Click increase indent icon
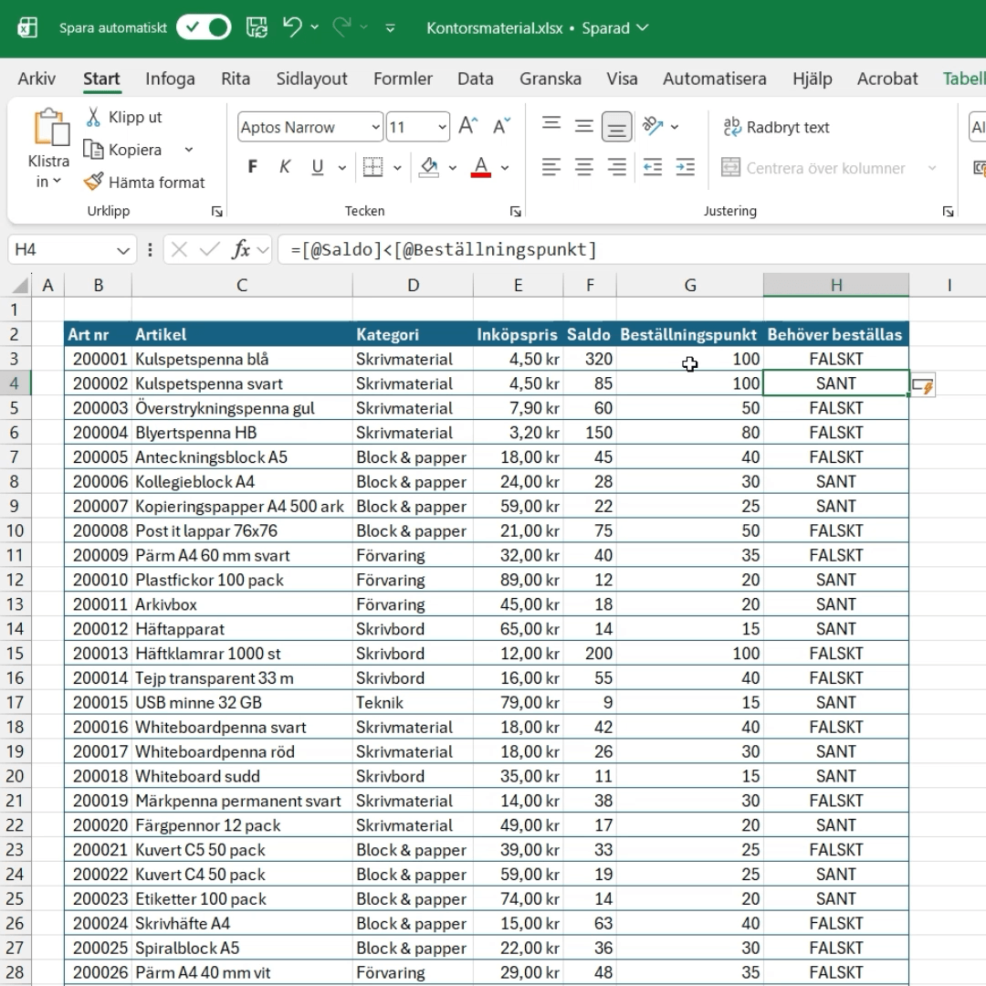The height and width of the screenshot is (986, 986). [x=685, y=167]
